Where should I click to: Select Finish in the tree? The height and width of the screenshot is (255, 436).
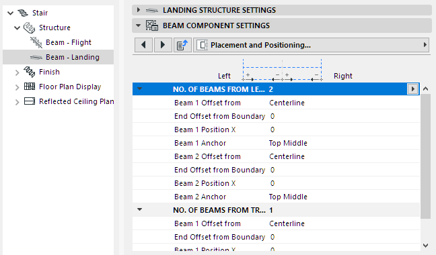click(x=49, y=72)
